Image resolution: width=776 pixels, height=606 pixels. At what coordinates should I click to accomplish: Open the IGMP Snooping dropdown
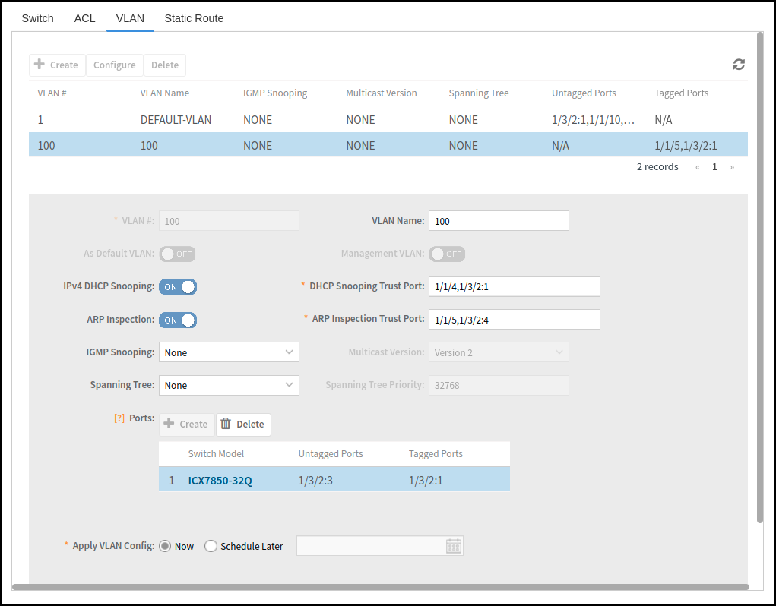tap(229, 352)
